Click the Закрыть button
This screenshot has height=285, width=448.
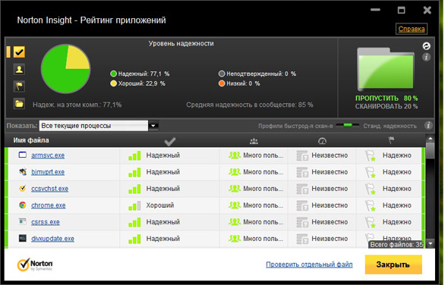coord(393,265)
